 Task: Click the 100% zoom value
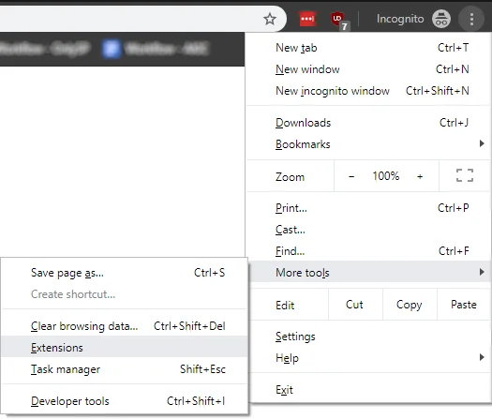click(385, 176)
